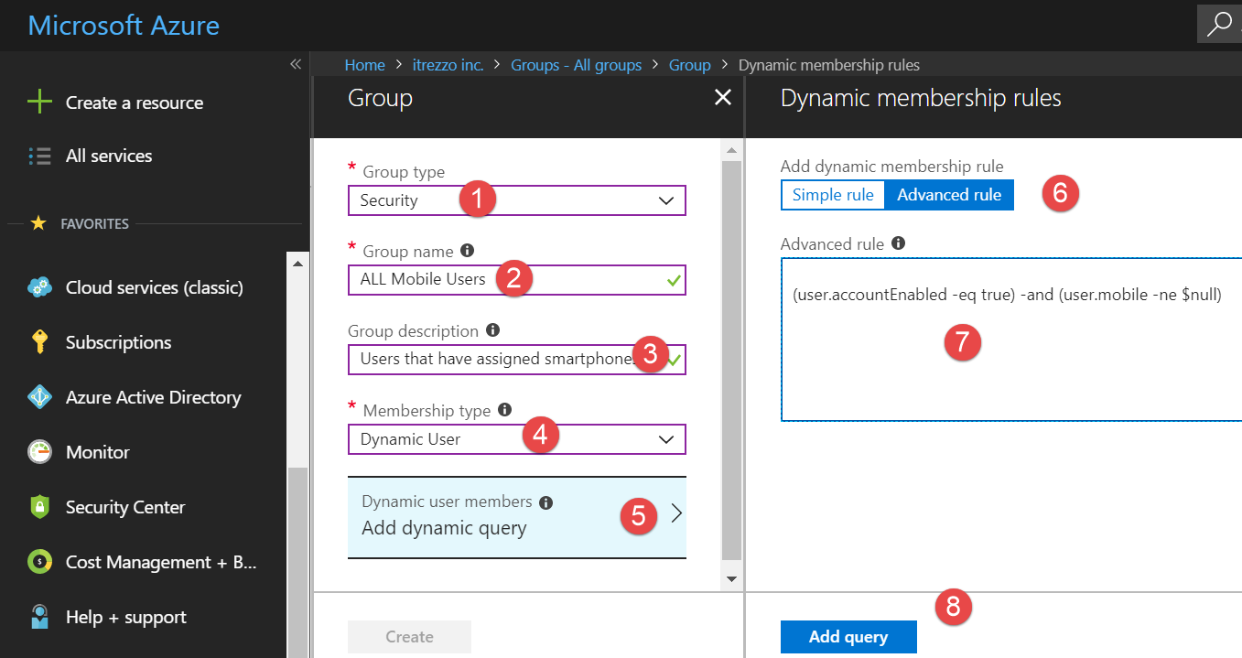This screenshot has height=658, width=1242.
Task: Click the Help + support icon
Action: (39, 617)
